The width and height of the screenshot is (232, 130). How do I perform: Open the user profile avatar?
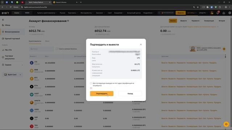click(212, 13)
